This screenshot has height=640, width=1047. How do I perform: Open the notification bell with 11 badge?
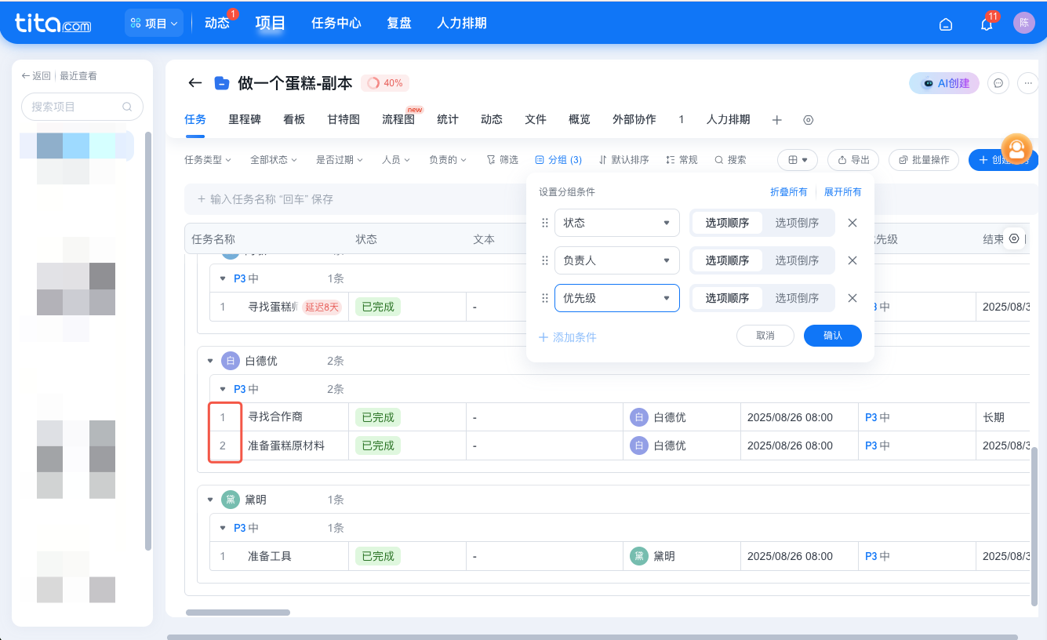pyautogui.click(x=986, y=24)
